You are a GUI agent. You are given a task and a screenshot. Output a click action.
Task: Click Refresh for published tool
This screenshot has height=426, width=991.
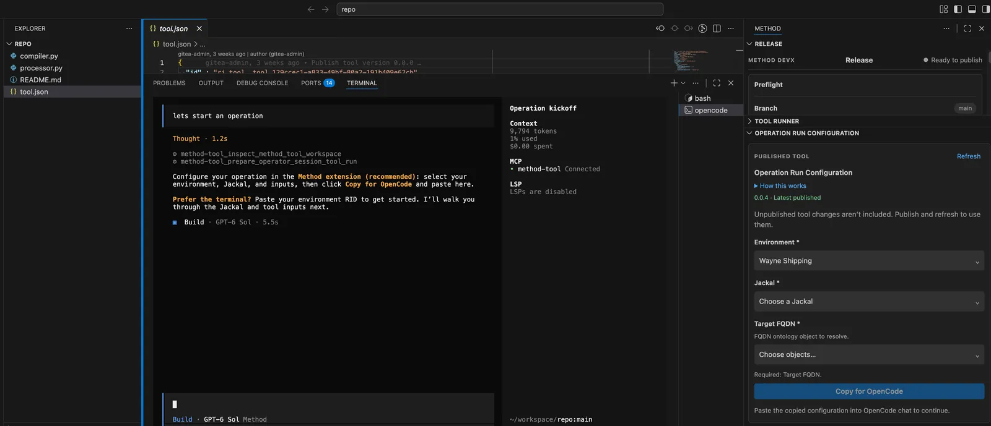969,156
